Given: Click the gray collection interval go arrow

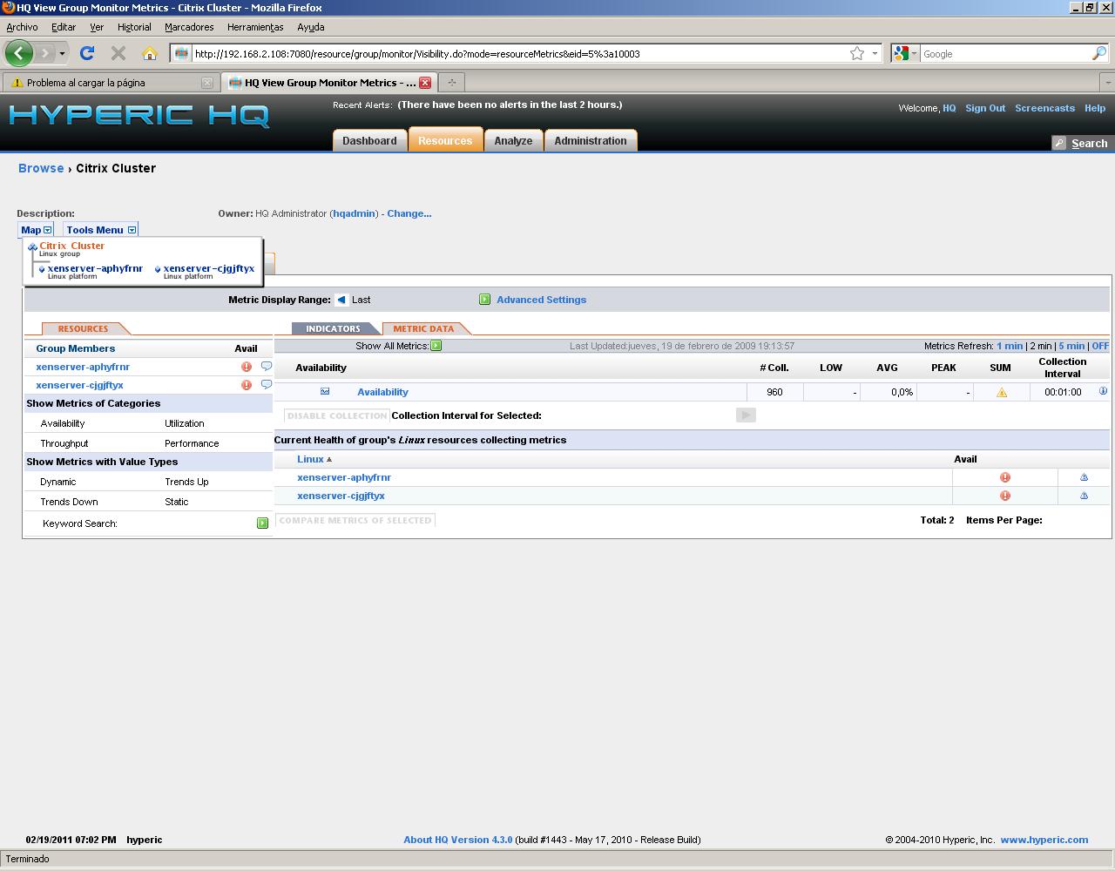Looking at the screenshot, I should click(746, 415).
